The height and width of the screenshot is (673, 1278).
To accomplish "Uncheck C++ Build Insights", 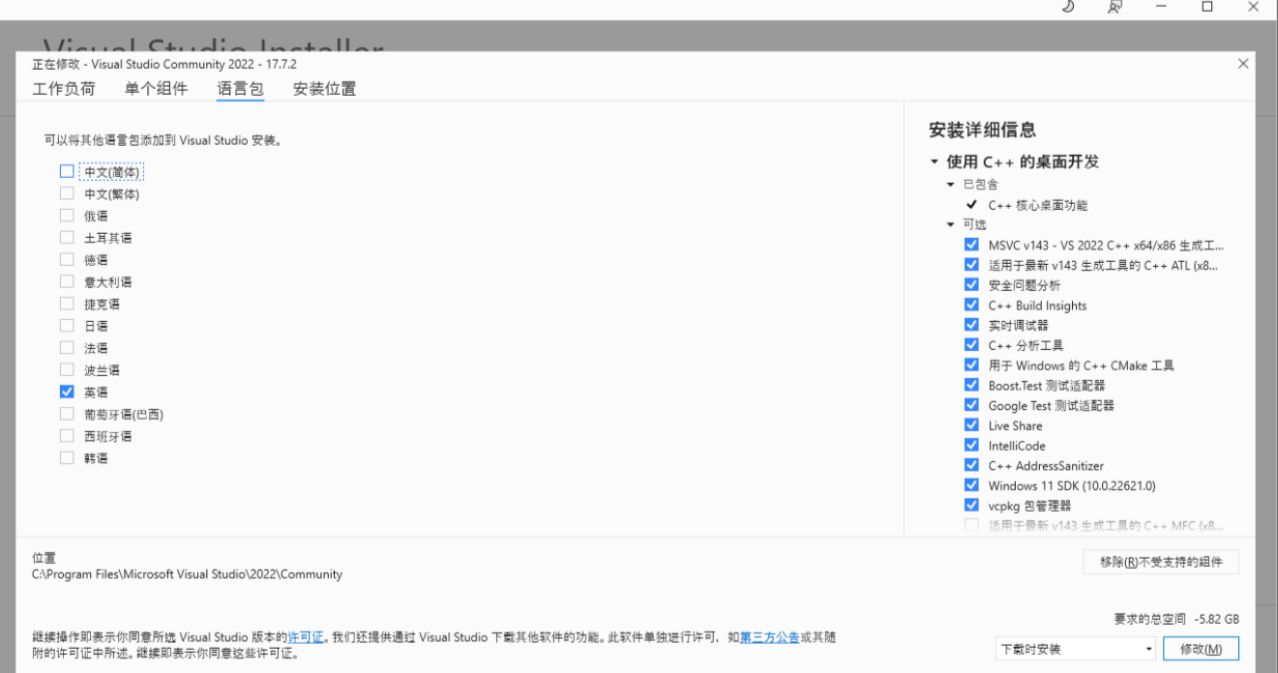I will [971, 305].
